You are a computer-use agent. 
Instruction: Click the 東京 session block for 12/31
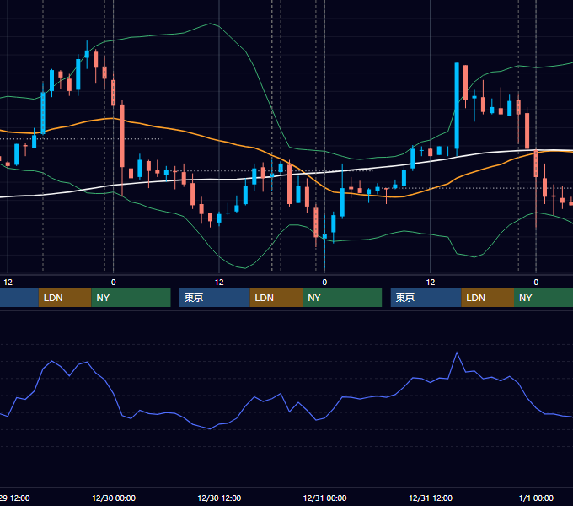tap(426, 298)
